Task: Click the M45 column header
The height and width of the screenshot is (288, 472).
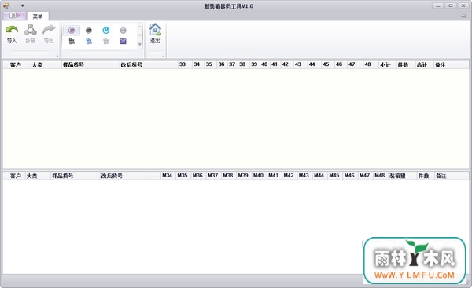Action: coord(334,175)
